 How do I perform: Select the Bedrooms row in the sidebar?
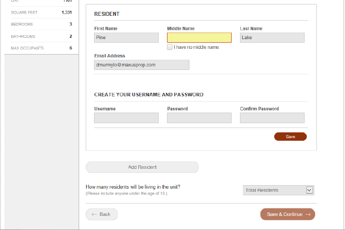41,24
